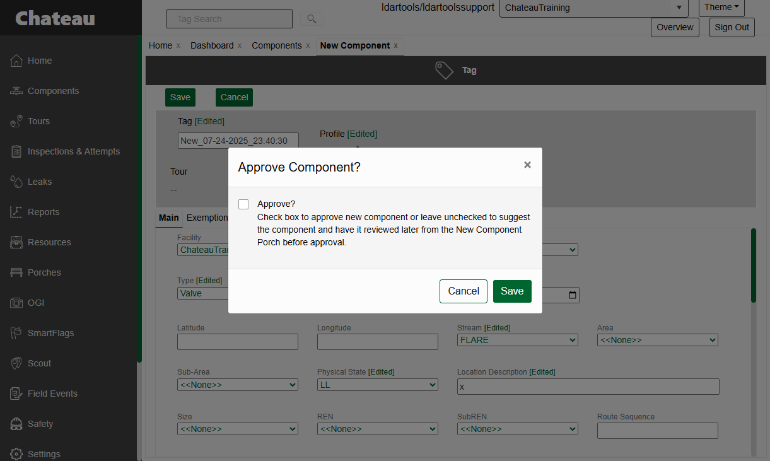Click Save in the Approve dialog
This screenshot has width=770, height=461.
click(x=512, y=291)
